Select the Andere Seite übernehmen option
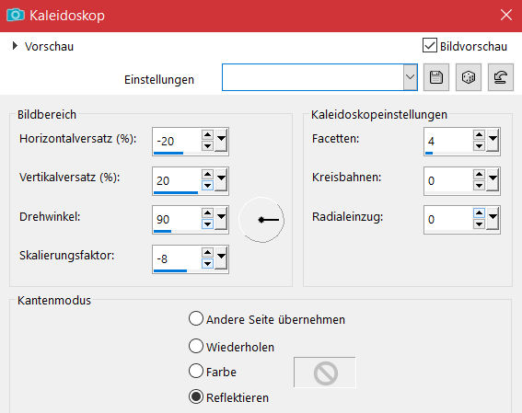Image resolution: width=522 pixels, height=413 pixels. pyautogui.click(x=196, y=318)
